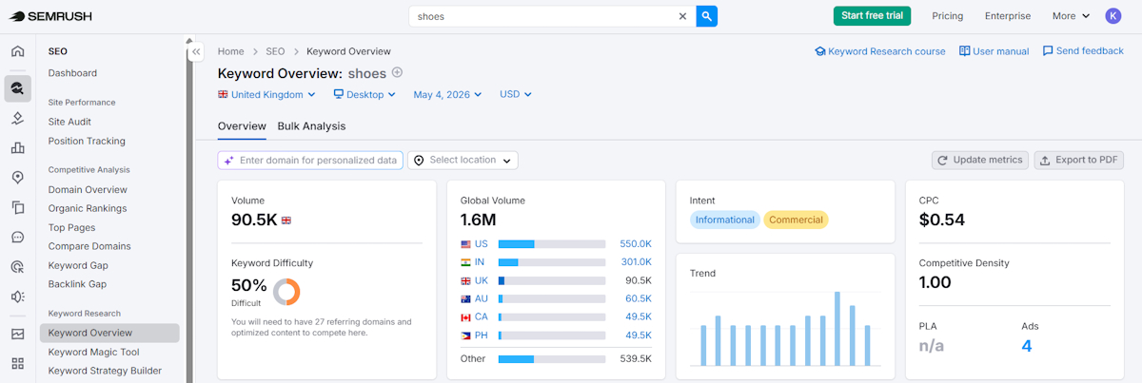Switch to the Overview tab
The height and width of the screenshot is (383, 1142).
(242, 126)
